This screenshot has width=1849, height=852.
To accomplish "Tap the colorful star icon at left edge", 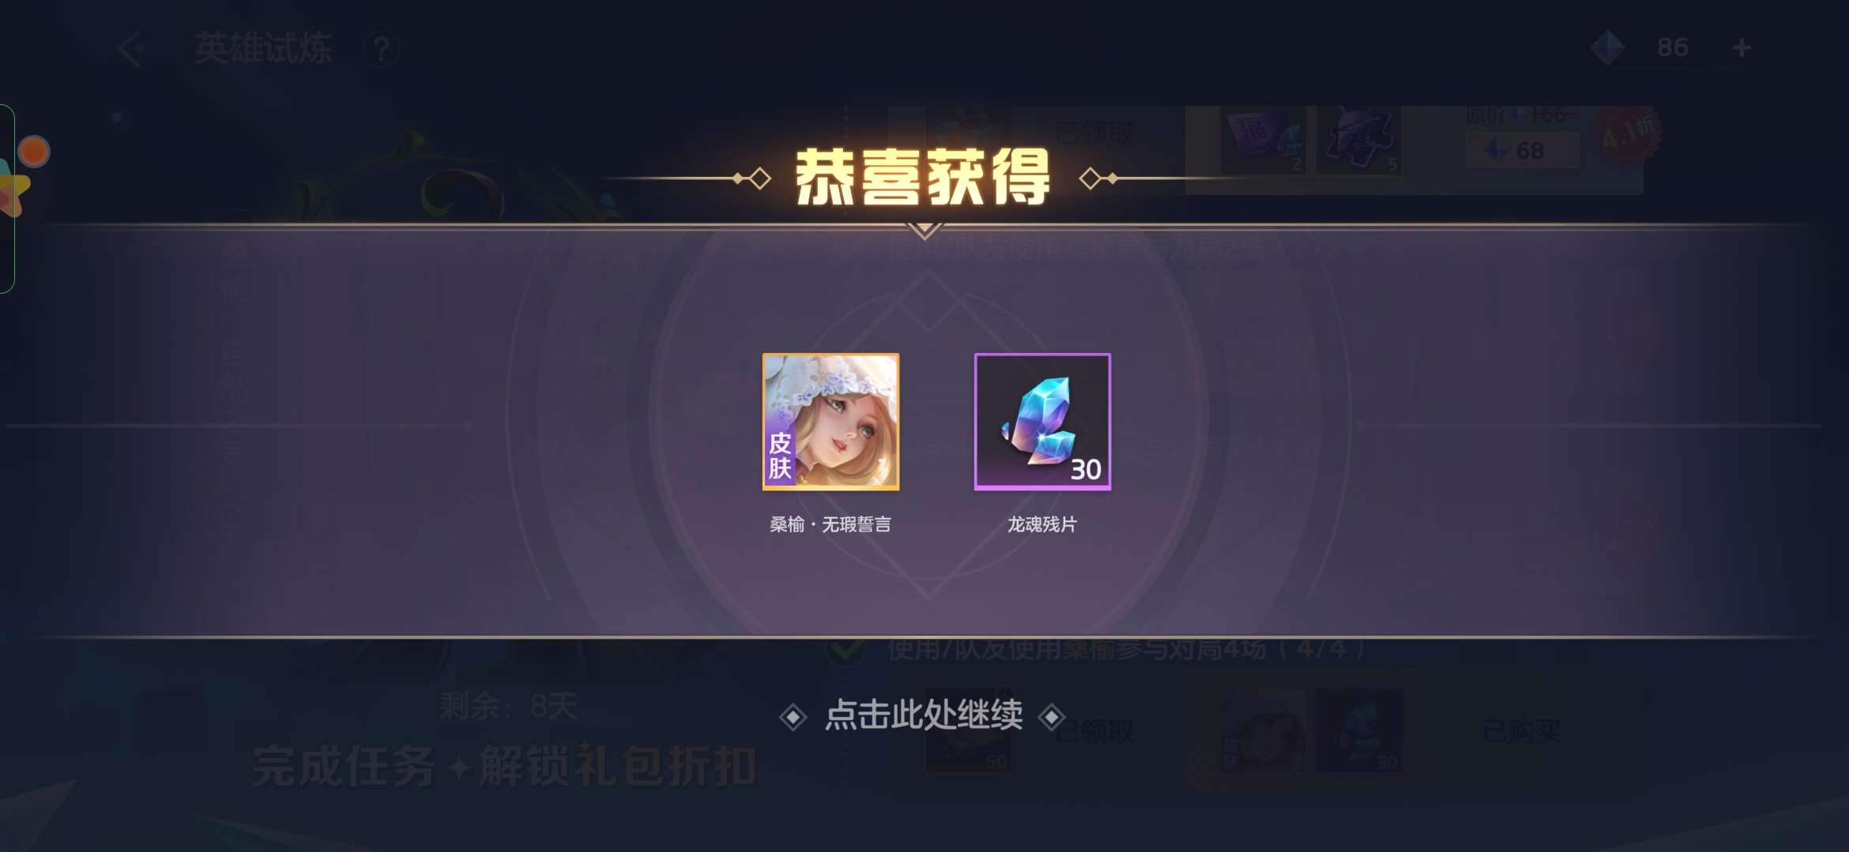I will 13,190.
